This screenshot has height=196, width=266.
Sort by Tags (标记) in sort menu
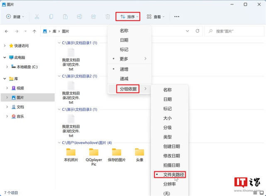click(129, 49)
